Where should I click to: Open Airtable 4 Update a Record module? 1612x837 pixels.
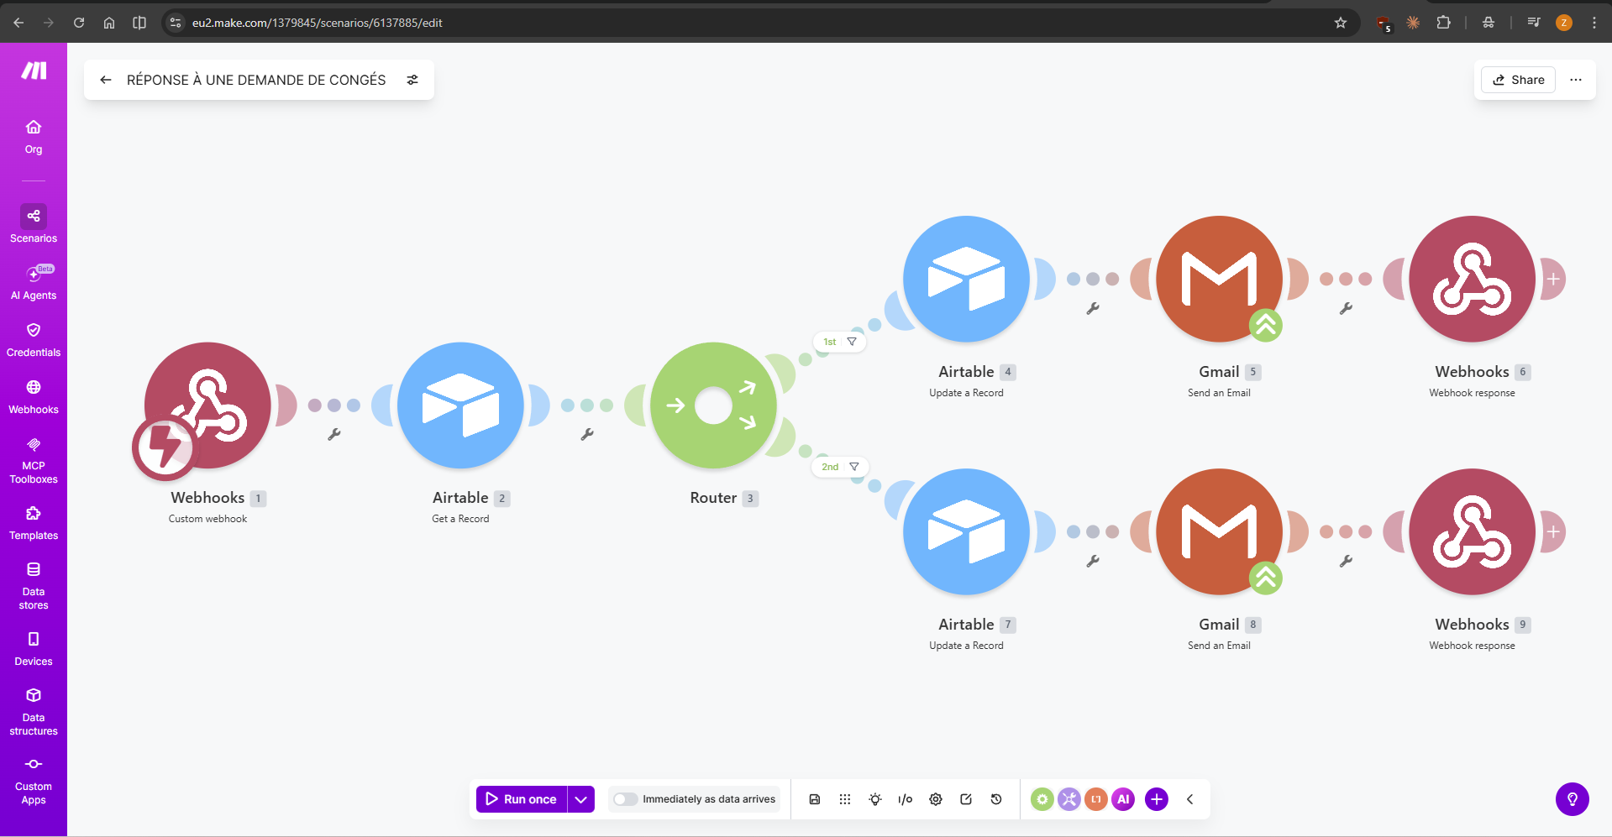[966, 279]
